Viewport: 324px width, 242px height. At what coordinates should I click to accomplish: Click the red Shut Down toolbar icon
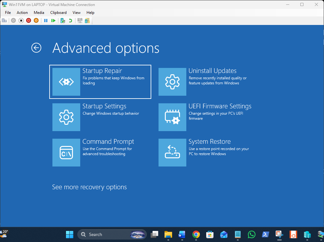coord(28,21)
